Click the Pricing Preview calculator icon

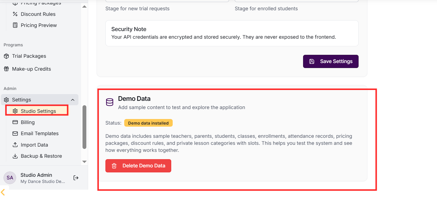(x=15, y=25)
